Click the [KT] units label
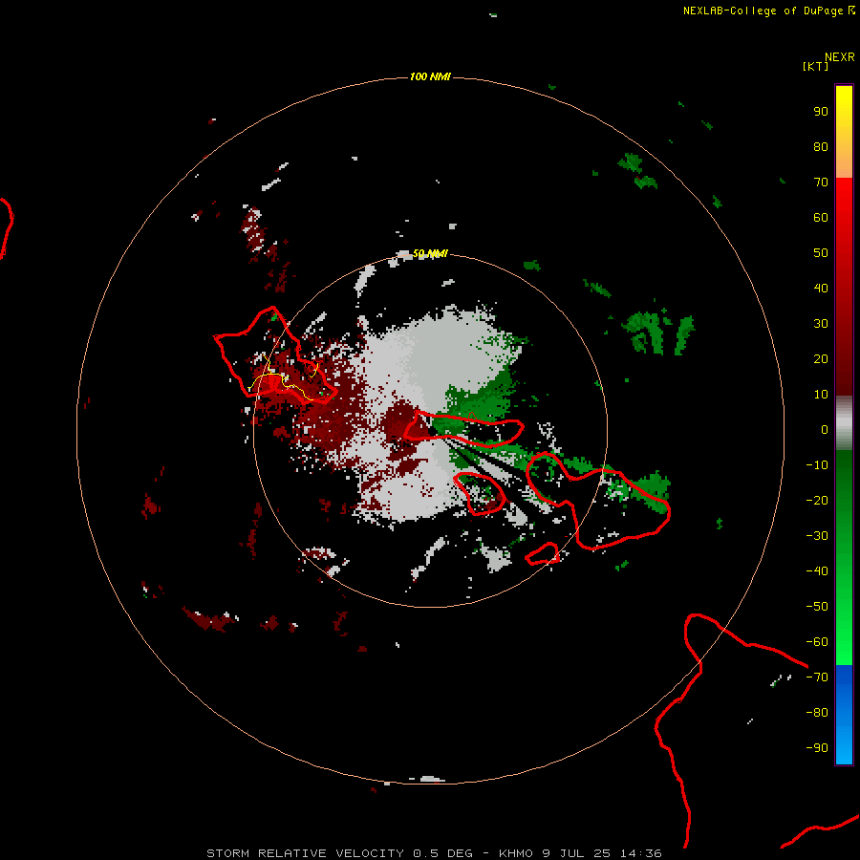The image size is (860, 860). (x=816, y=66)
